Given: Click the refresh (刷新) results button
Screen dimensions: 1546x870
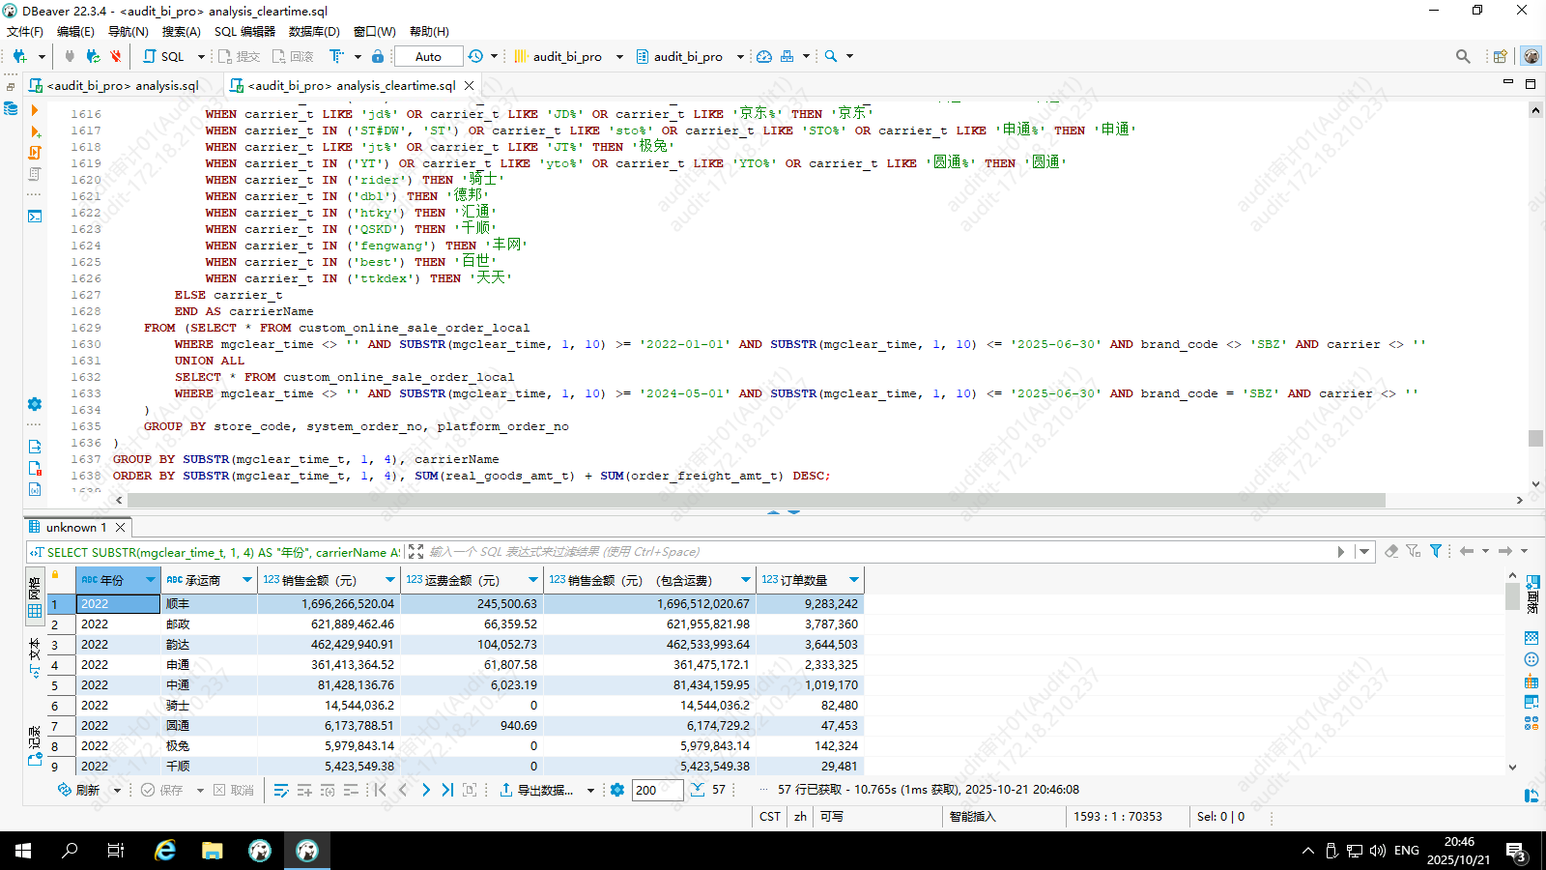Looking at the screenshot, I should coord(78,790).
